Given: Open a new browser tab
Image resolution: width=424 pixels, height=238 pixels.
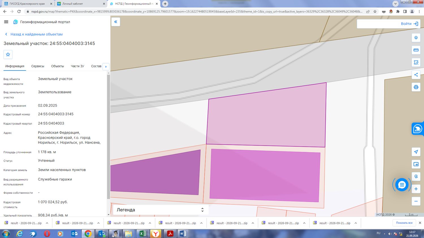Looking at the screenshot, I should (x=165, y=4).
